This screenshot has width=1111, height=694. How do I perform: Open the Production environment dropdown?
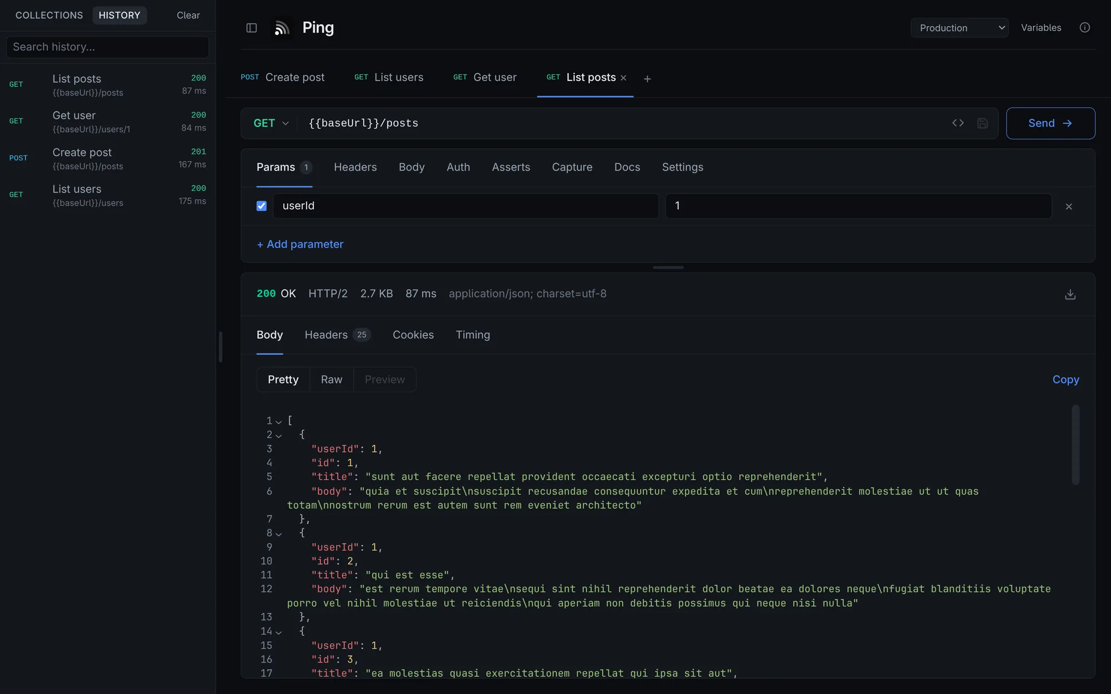[959, 28]
